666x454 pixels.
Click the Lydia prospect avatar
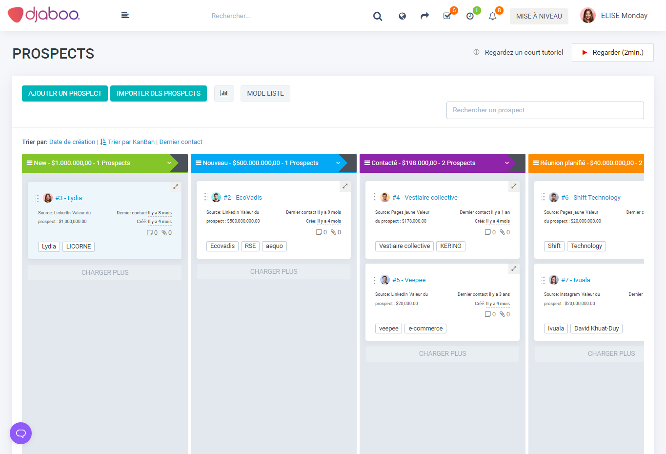point(48,198)
